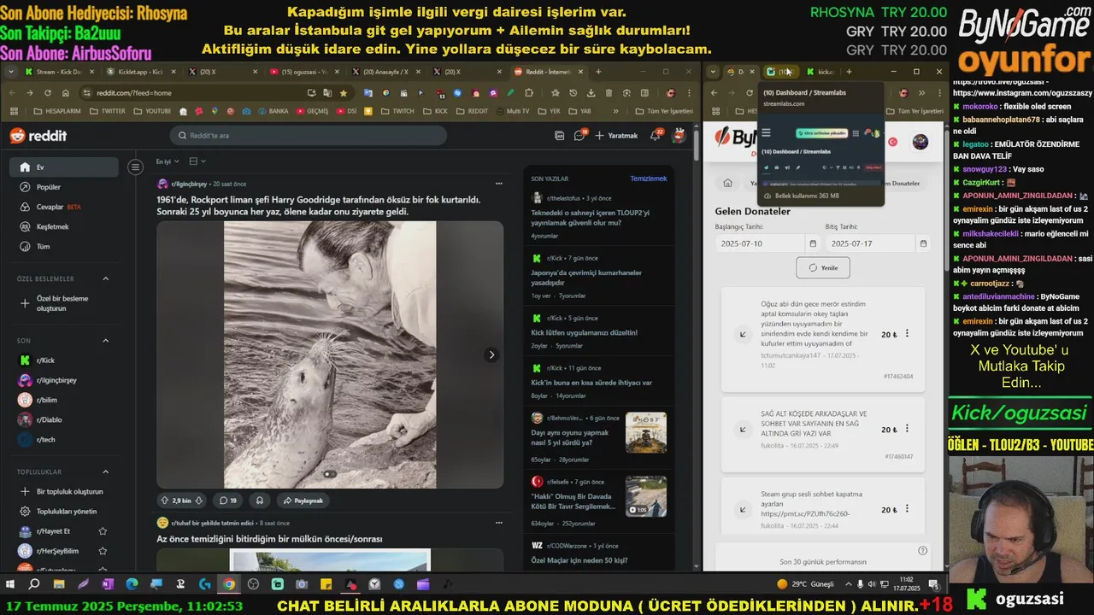1094x615 pixels.
Task: Go to ByNoGame home breadcrumb icon
Action: tap(727, 183)
